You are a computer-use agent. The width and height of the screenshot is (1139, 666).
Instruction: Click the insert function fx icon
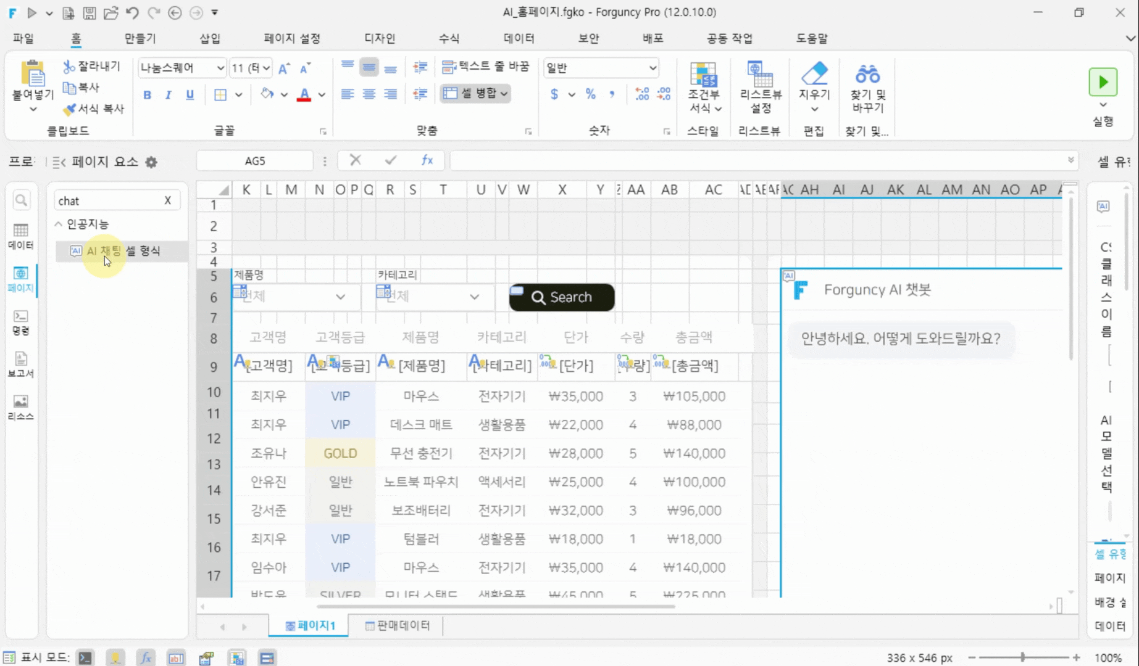pyautogui.click(x=427, y=160)
